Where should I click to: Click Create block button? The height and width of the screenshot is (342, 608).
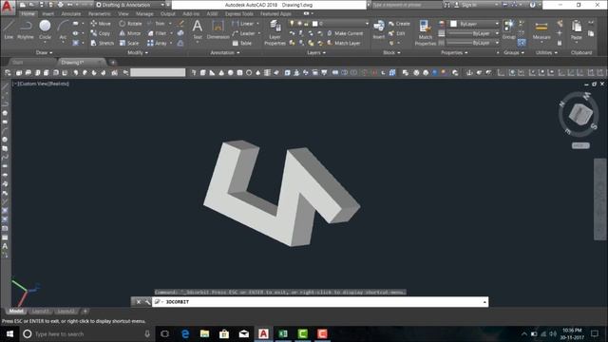[399, 24]
